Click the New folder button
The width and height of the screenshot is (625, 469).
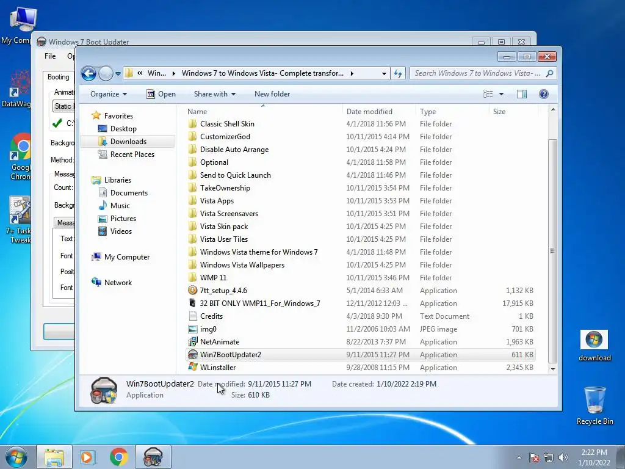272,94
